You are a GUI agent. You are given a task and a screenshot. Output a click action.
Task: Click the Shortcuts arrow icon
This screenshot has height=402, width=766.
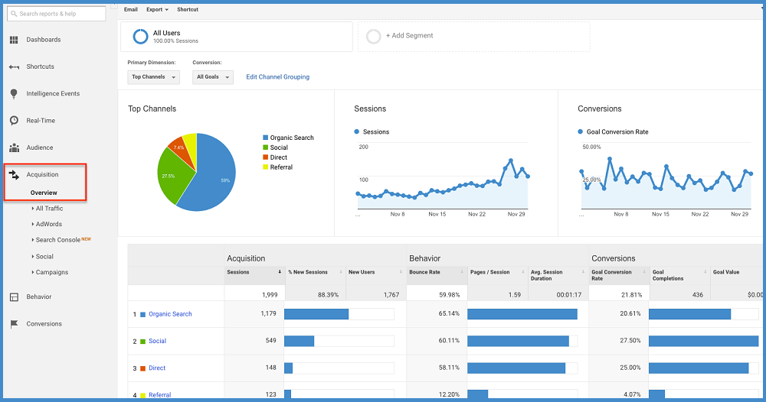click(14, 66)
